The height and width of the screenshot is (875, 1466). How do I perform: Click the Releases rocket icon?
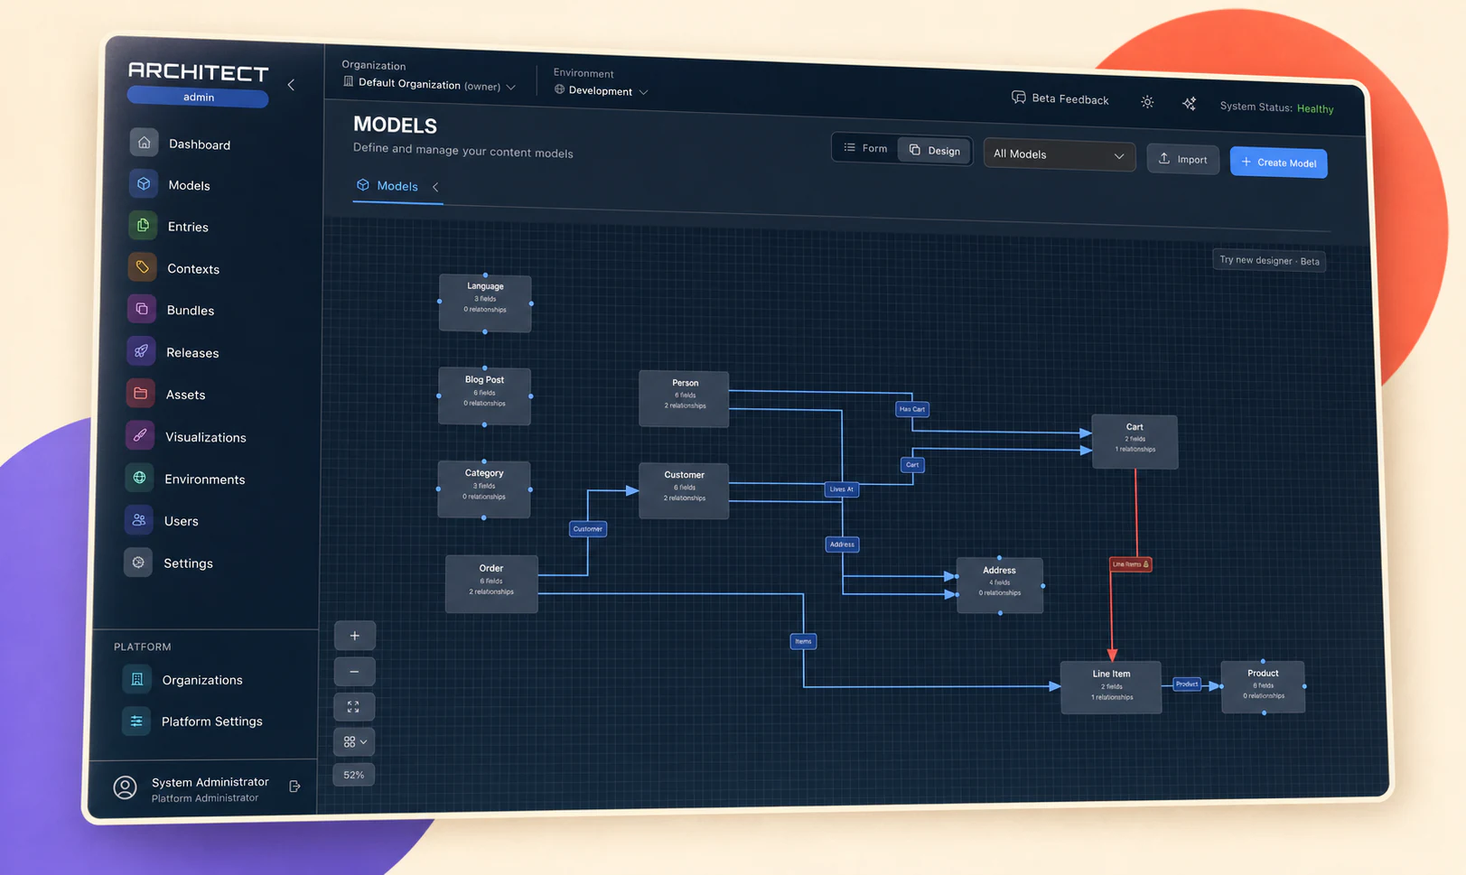click(141, 351)
